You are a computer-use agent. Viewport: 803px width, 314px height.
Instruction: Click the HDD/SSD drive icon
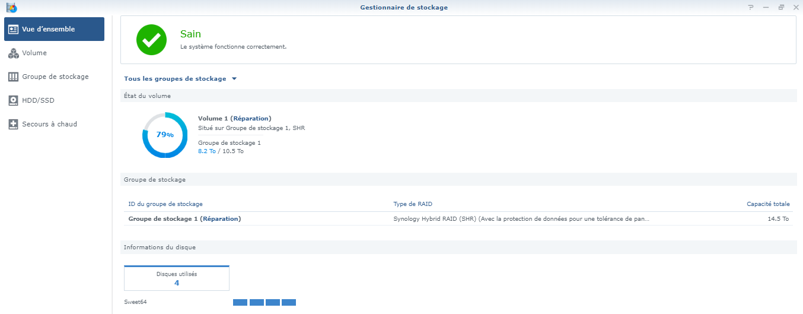[x=13, y=100]
